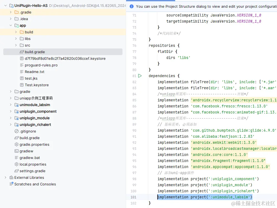This screenshot has width=277, height=208.
Task: Click the proguard-rules.pro file icon
Action: click(x=22, y=65)
